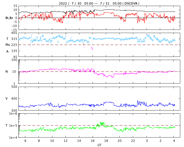Click the '1e+4' temperature tick label

13,138
